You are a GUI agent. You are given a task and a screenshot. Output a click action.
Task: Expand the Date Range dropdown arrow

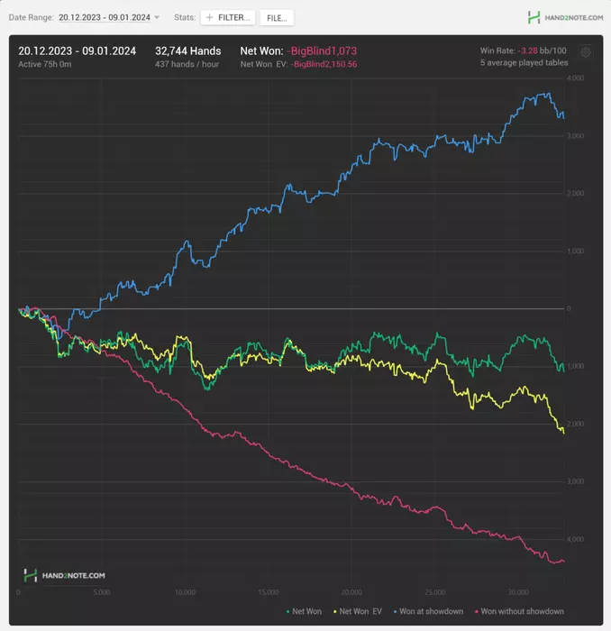pyautogui.click(x=157, y=17)
